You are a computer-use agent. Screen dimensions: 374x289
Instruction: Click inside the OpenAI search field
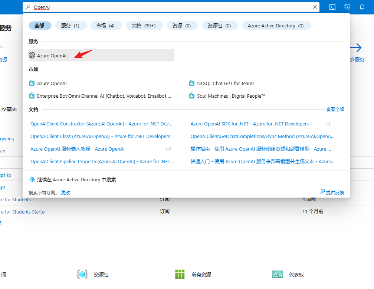[x=167, y=7]
